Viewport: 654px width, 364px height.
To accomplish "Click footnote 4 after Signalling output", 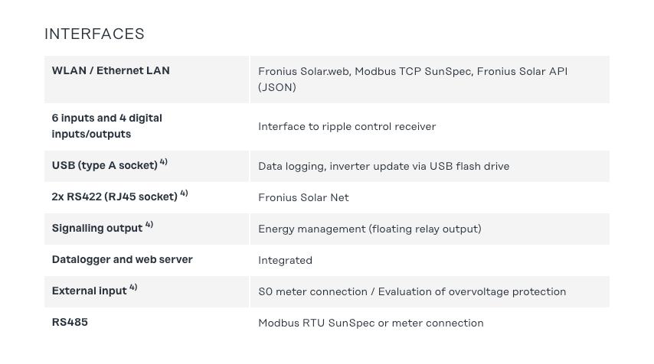I will click(x=149, y=225).
